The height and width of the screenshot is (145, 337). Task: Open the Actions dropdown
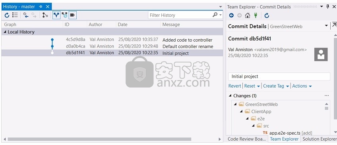(x=302, y=86)
